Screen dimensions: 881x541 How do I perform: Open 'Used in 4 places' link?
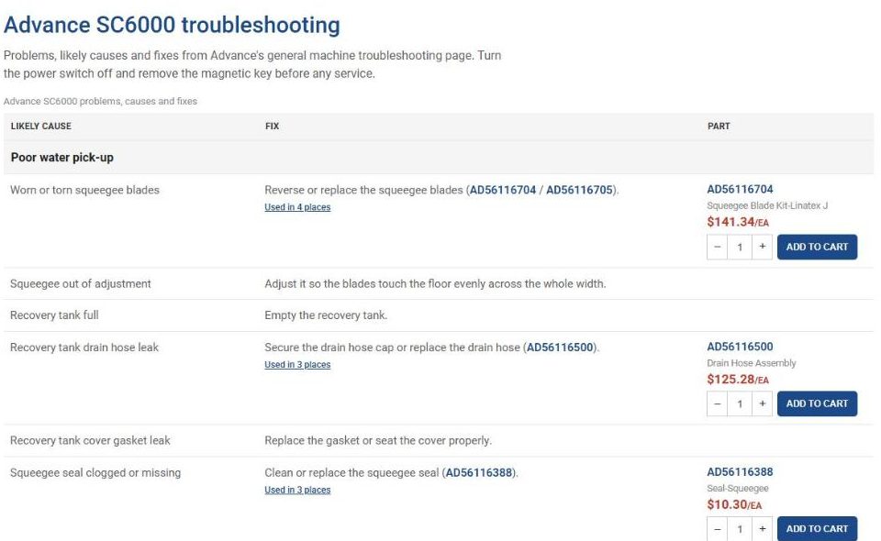tap(297, 207)
